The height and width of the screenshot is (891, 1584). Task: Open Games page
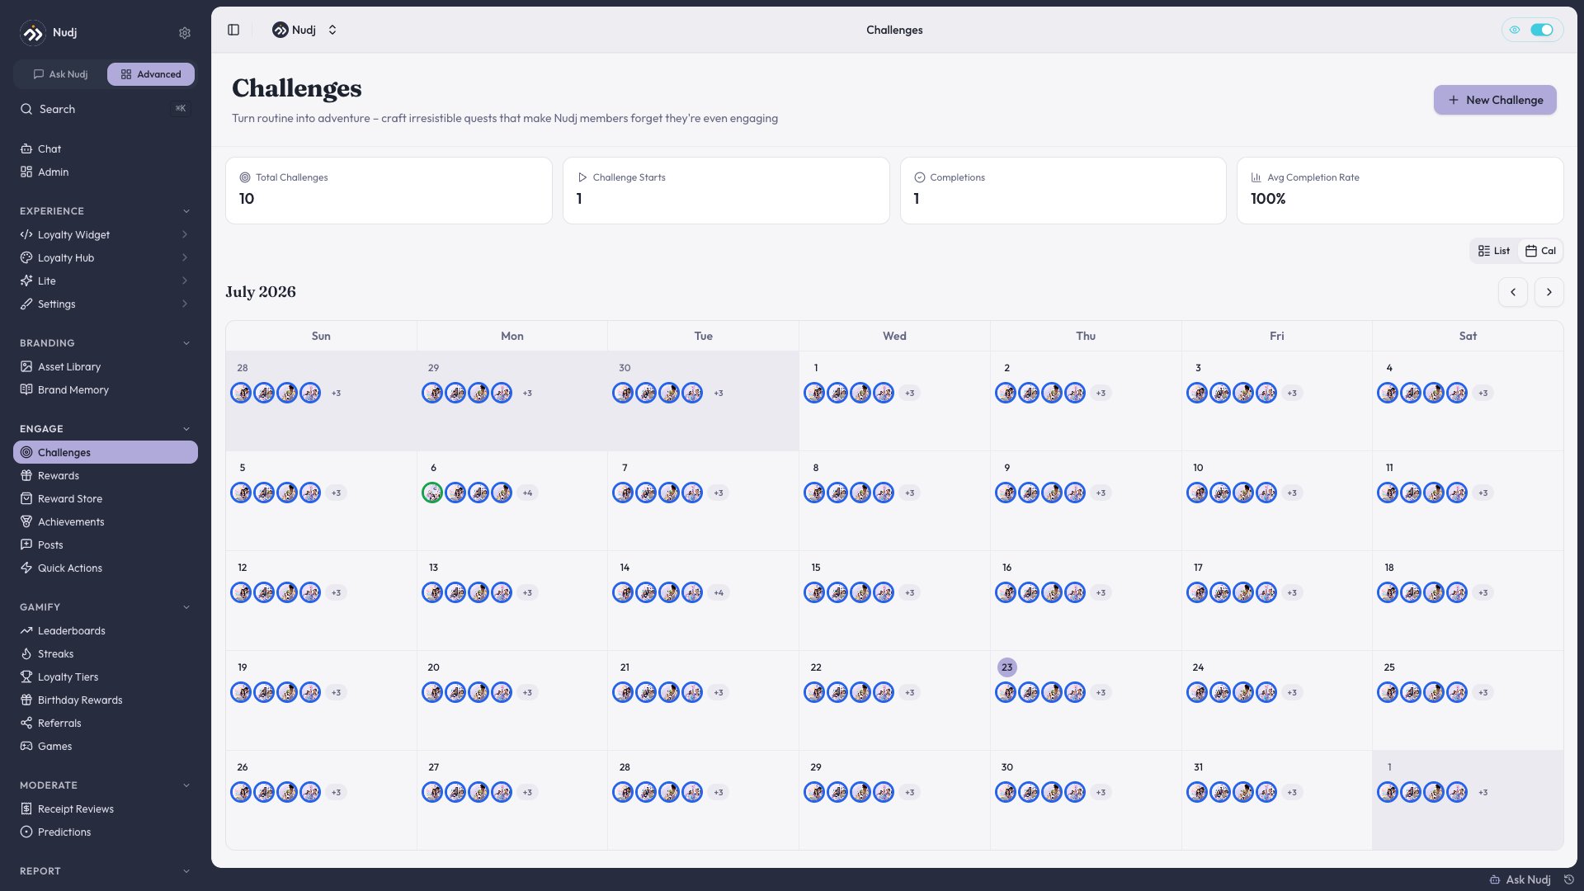pyautogui.click(x=106, y=747)
